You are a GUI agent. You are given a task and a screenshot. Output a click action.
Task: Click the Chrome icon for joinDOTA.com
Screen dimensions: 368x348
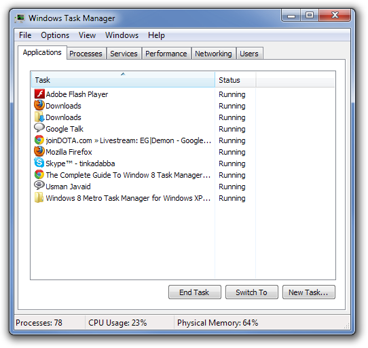(x=39, y=140)
